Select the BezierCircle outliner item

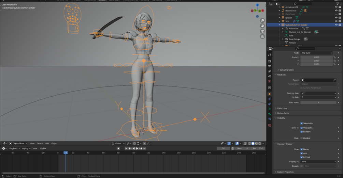tap(291, 11)
